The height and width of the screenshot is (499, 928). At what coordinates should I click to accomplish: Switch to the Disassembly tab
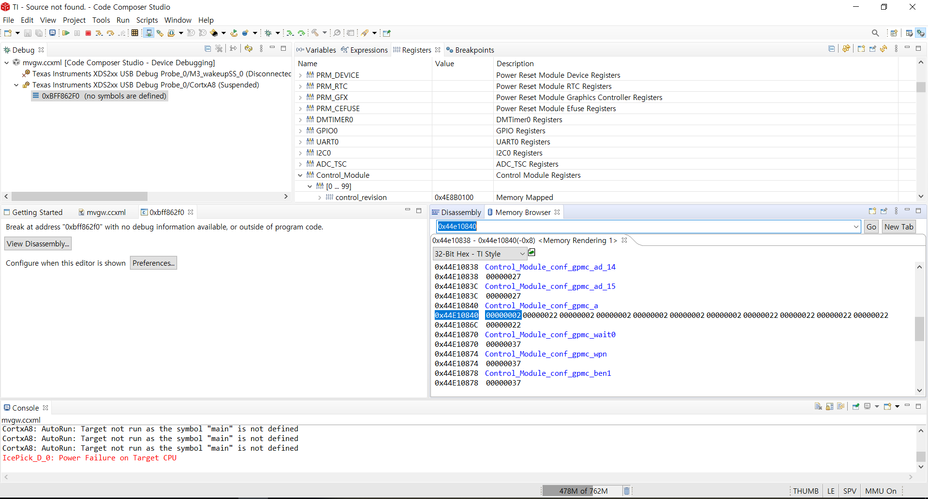pyautogui.click(x=457, y=212)
